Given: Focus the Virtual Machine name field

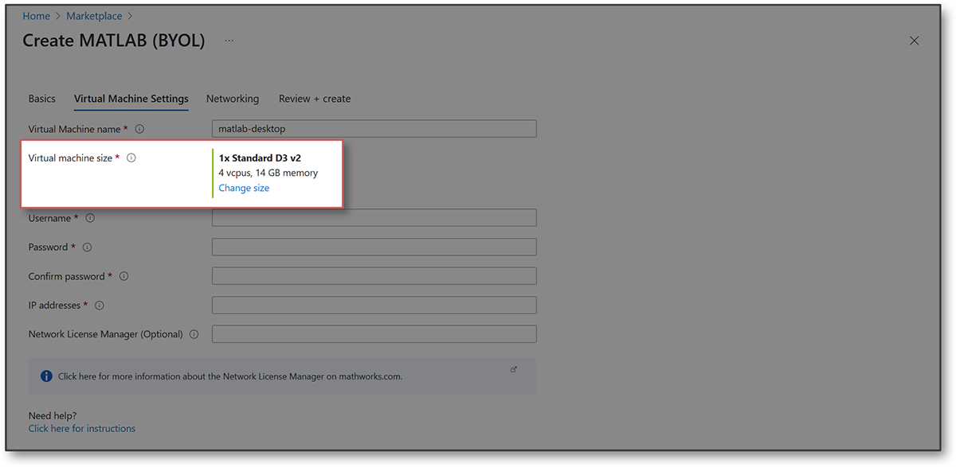Looking at the screenshot, I should [x=374, y=129].
